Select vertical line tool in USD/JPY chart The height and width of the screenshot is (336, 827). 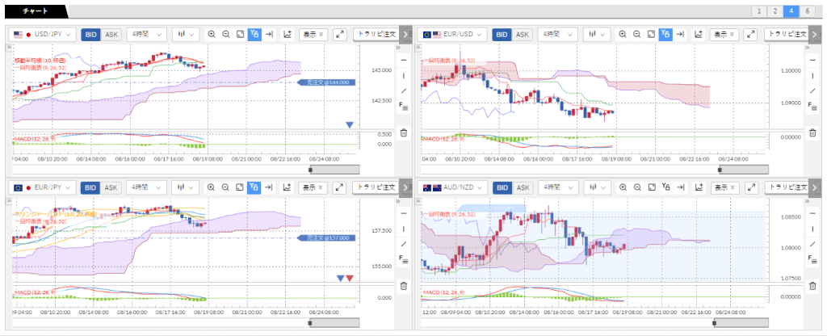pyautogui.click(x=404, y=75)
